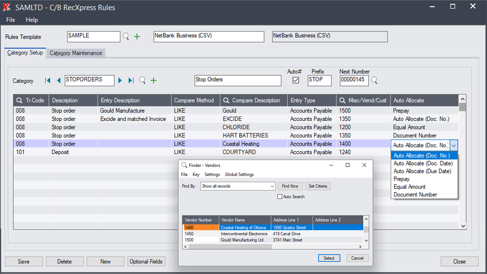Click the Prefix STOP field
Viewport: 487px width, 274px height.
tap(320, 80)
